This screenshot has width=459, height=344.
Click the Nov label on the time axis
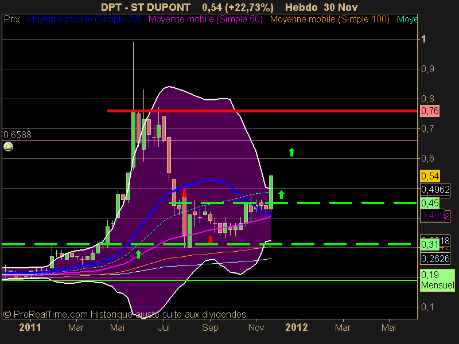click(x=256, y=327)
